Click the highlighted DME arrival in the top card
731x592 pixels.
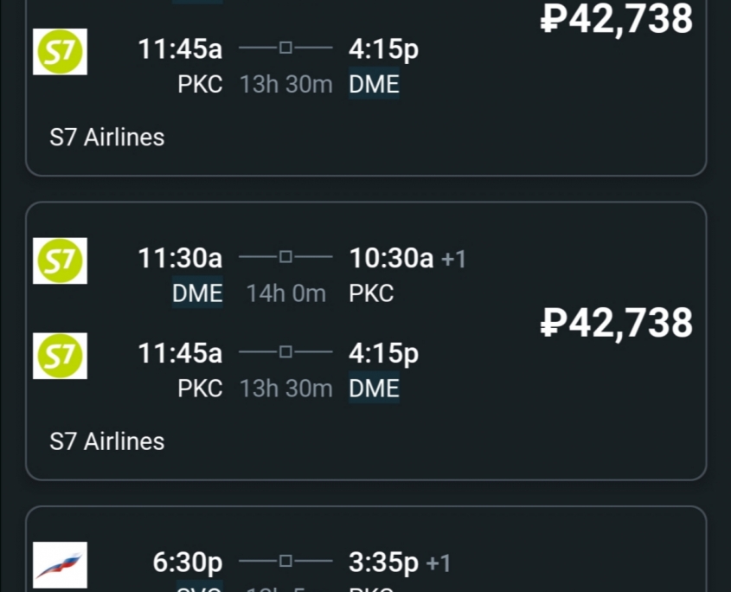374,84
